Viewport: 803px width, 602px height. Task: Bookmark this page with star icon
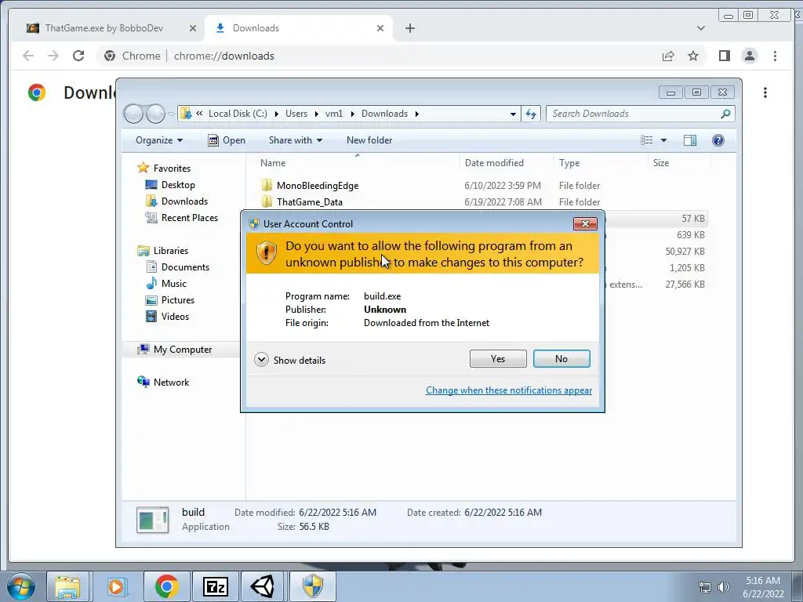tap(693, 56)
